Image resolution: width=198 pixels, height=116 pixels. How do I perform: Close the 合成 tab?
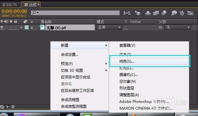pos(38,5)
